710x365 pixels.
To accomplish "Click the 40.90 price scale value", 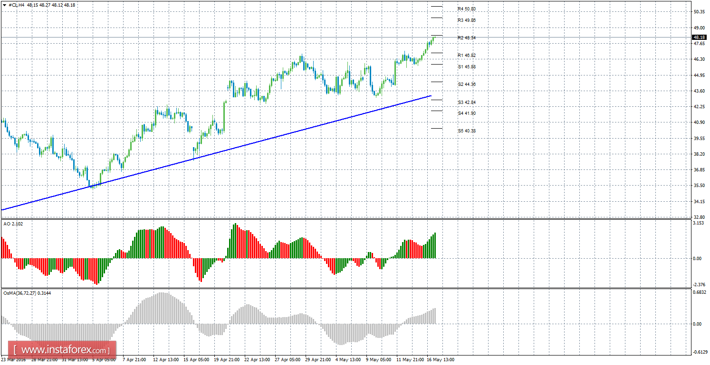I will [x=699, y=122].
